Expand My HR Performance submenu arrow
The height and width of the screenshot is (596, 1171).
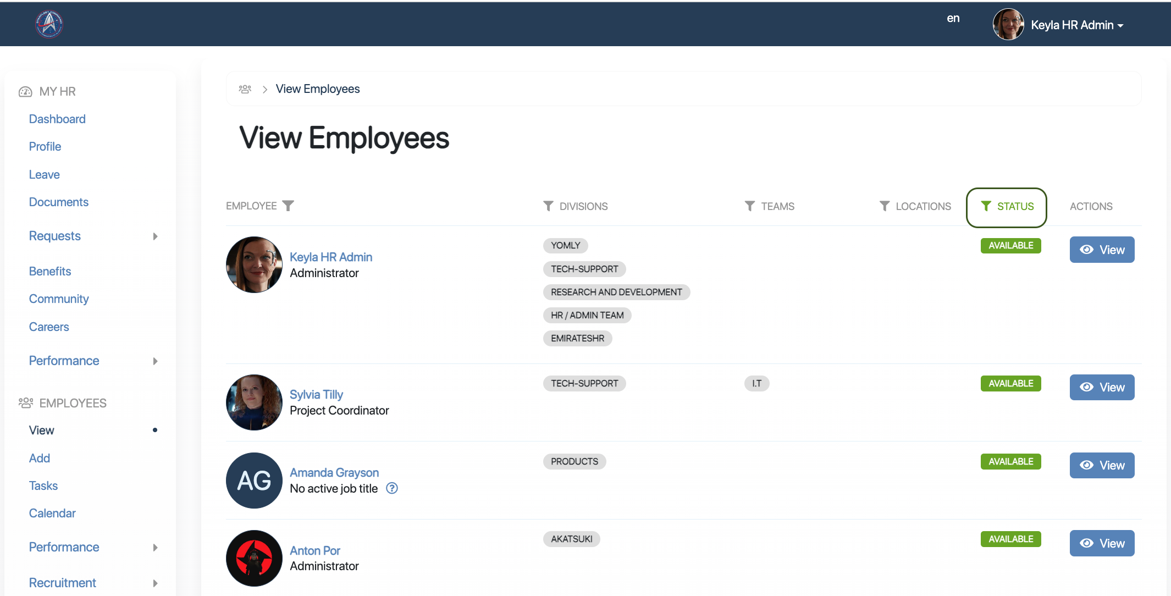pos(155,361)
